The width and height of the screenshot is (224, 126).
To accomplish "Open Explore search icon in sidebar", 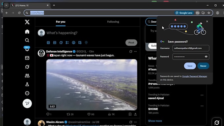I will click(27, 40).
